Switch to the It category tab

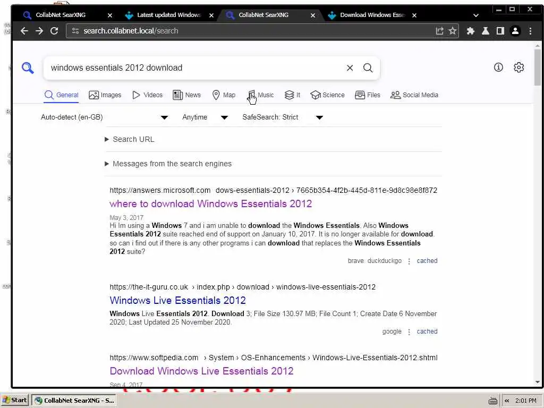coord(292,95)
